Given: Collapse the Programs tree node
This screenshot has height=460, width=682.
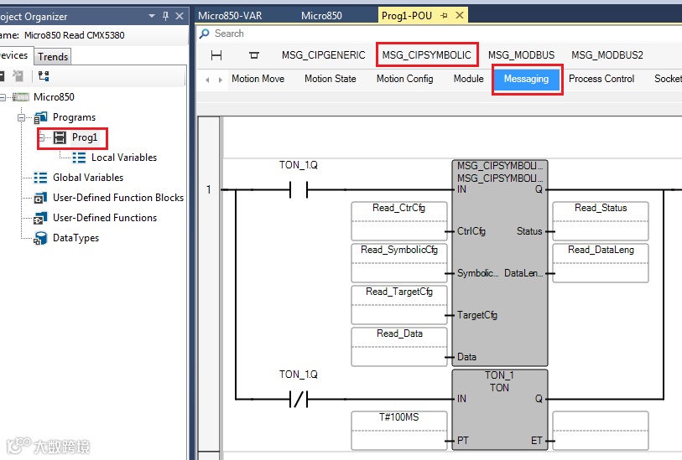Looking at the screenshot, I should click(21, 117).
